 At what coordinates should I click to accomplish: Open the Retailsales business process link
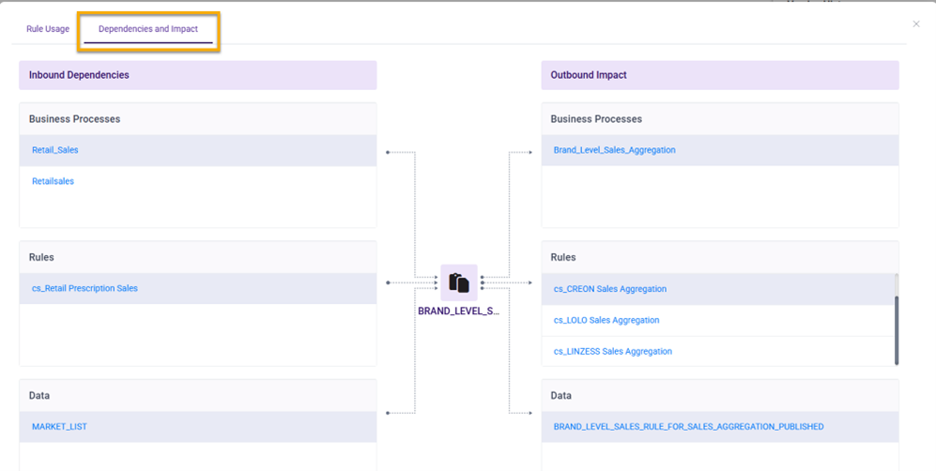click(53, 181)
